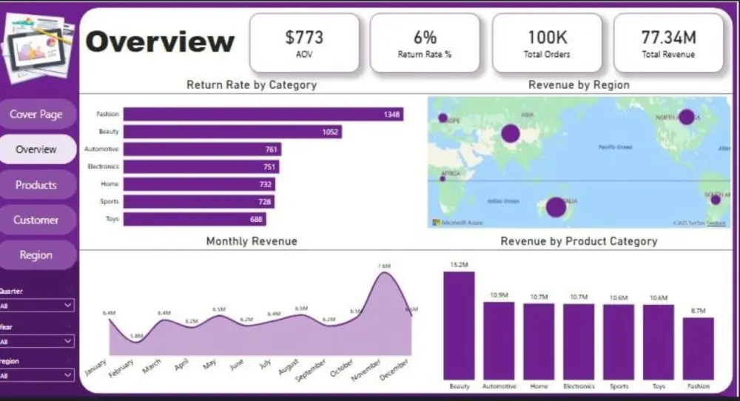Image resolution: width=740 pixels, height=401 pixels.
Task: Expand the Year slicer dropdown
Action: 37,341
